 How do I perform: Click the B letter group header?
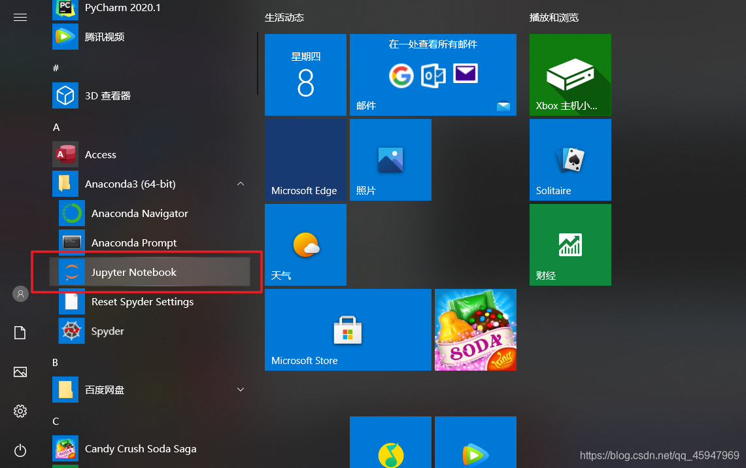tap(55, 362)
